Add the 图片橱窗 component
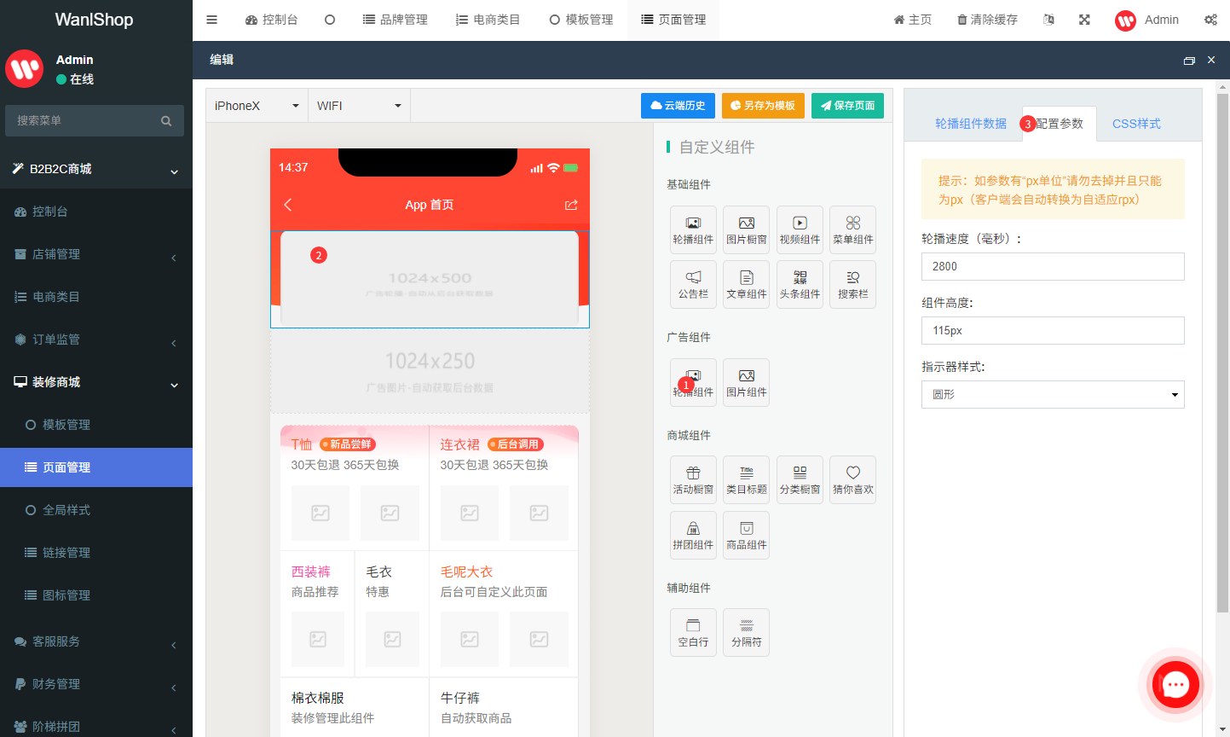1230x737 pixels. [746, 229]
